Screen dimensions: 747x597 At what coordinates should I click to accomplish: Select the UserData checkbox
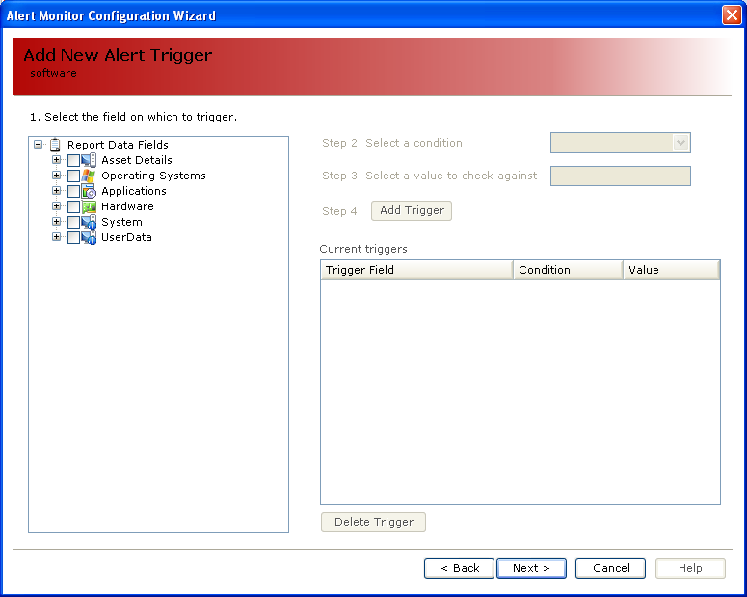[x=73, y=237]
